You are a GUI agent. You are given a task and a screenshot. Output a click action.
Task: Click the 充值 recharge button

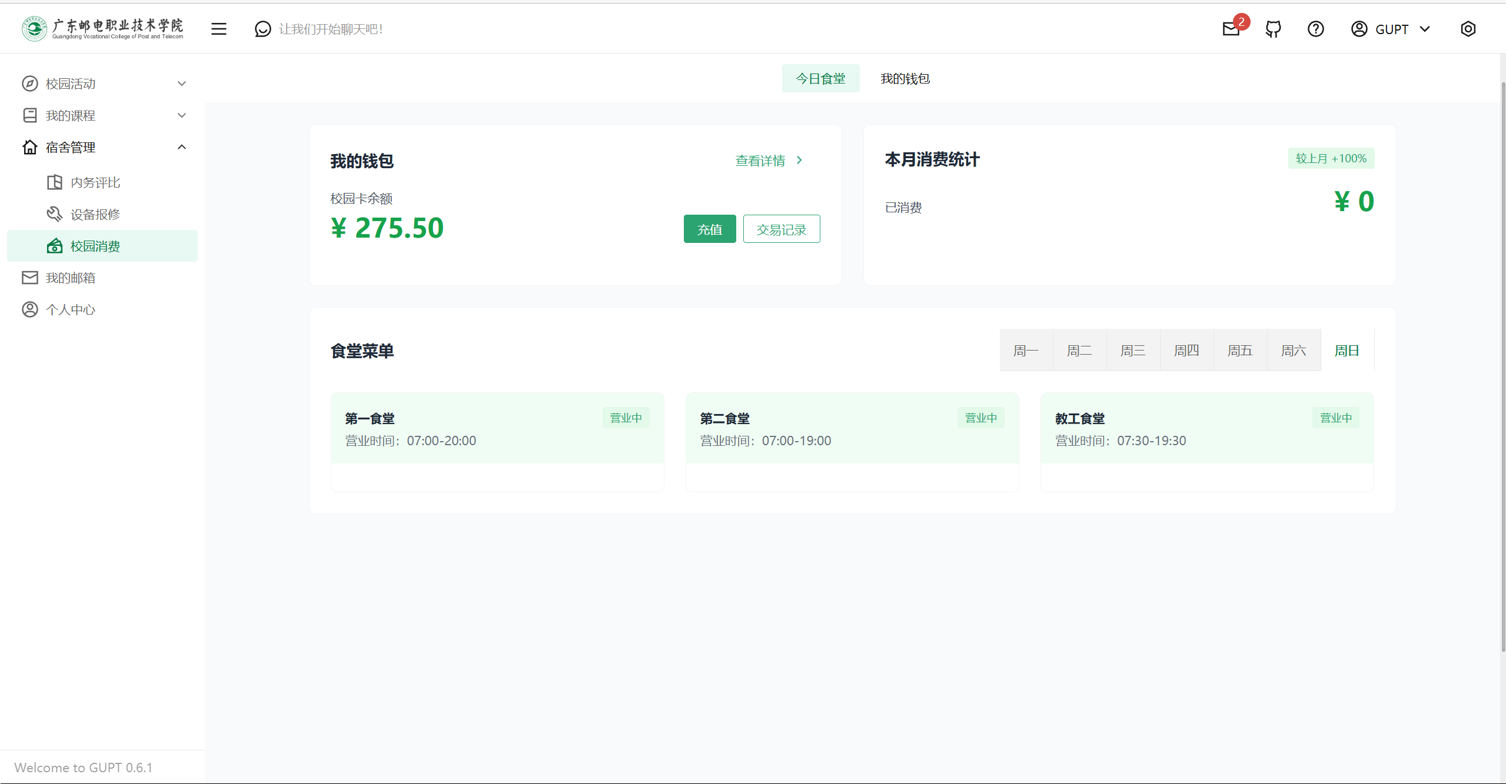point(709,229)
